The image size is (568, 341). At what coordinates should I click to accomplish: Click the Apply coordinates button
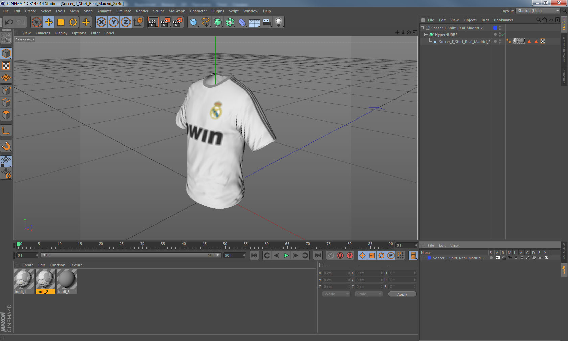pyautogui.click(x=402, y=294)
